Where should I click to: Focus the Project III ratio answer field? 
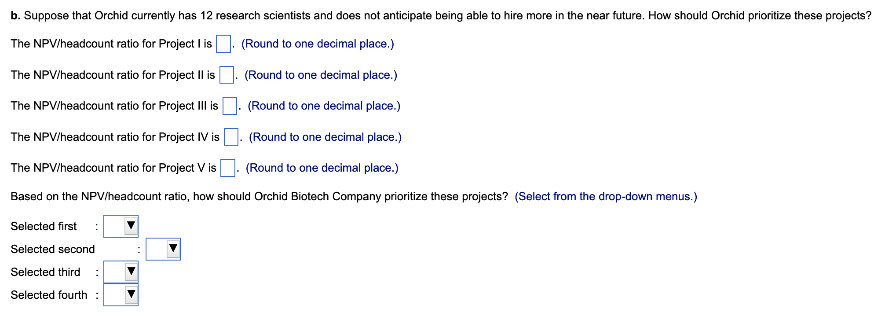(x=230, y=106)
